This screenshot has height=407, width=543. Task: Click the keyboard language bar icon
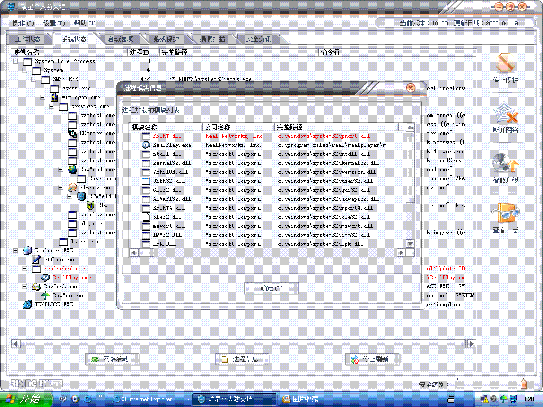(x=451, y=400)
